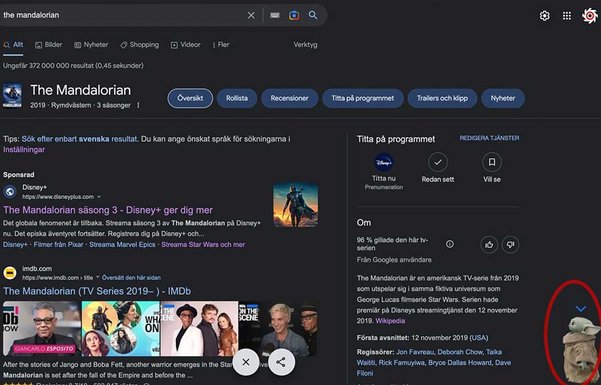Screen dimensions: 601x385
Task: Switch to the Videor tab
Action: (186, 45)
